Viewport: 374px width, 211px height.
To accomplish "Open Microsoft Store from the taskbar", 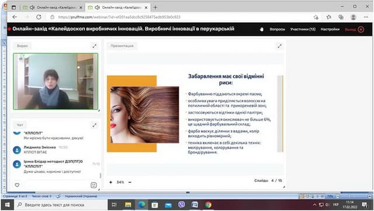I will (x=155, y=205).
